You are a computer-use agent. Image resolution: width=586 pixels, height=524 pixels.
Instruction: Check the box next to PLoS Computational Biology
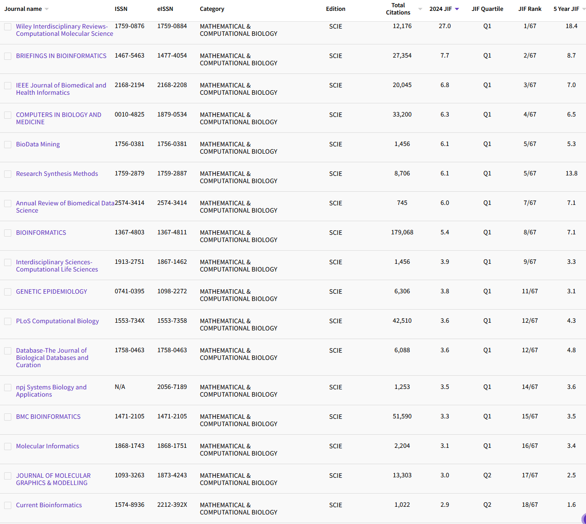click(x=8, y=321)
